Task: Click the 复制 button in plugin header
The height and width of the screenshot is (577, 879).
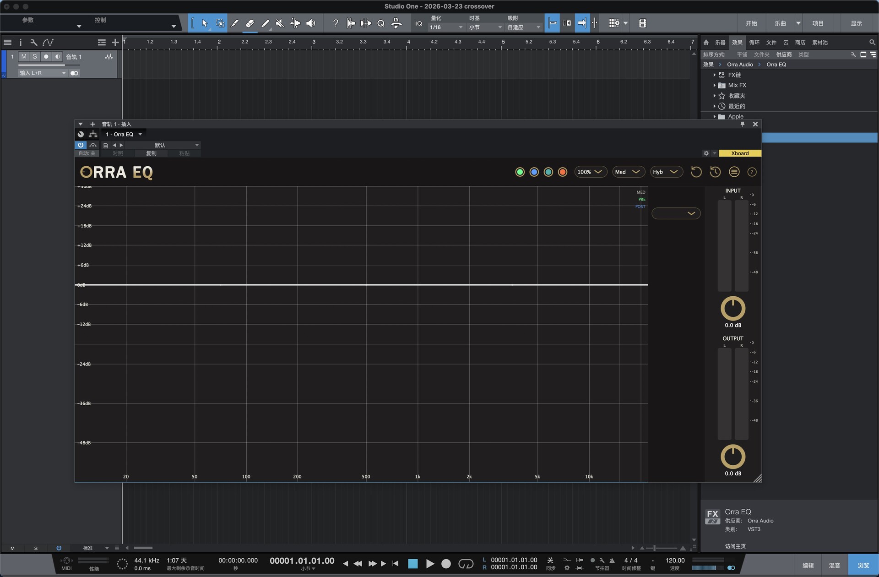Action: pos(151,153)
